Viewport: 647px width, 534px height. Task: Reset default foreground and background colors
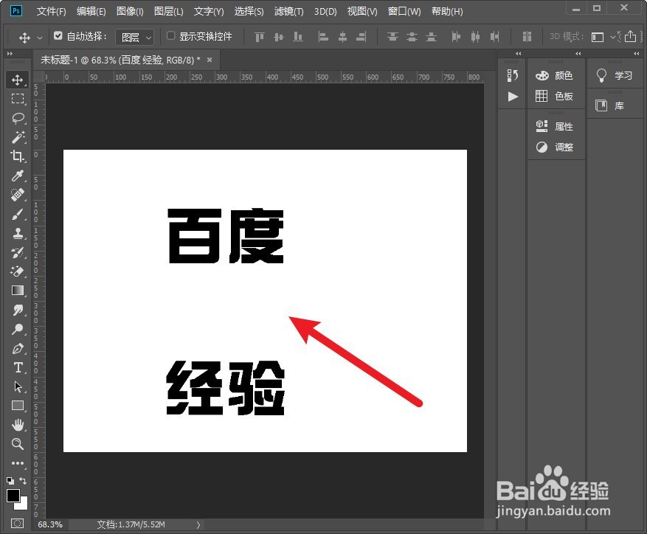pyautogui.click(x=10, y=481)
